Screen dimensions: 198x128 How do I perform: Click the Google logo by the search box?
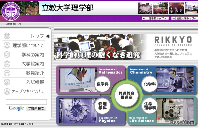[x=17, y=108]
